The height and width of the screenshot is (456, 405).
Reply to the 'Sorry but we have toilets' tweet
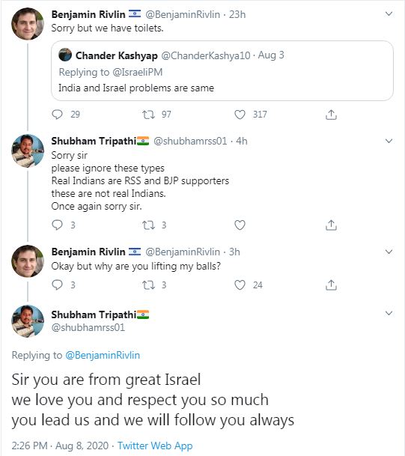click(57, 115)
